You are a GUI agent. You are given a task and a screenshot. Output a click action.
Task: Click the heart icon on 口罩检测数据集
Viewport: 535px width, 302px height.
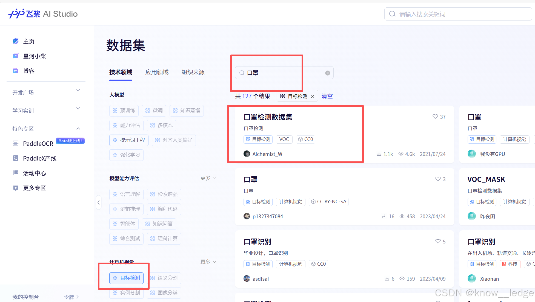435,117
